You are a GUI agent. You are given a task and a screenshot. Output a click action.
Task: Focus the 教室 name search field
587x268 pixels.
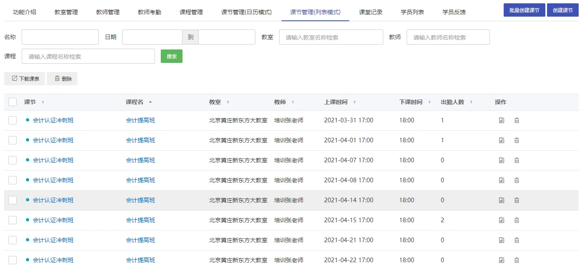[x=331, y=37]
